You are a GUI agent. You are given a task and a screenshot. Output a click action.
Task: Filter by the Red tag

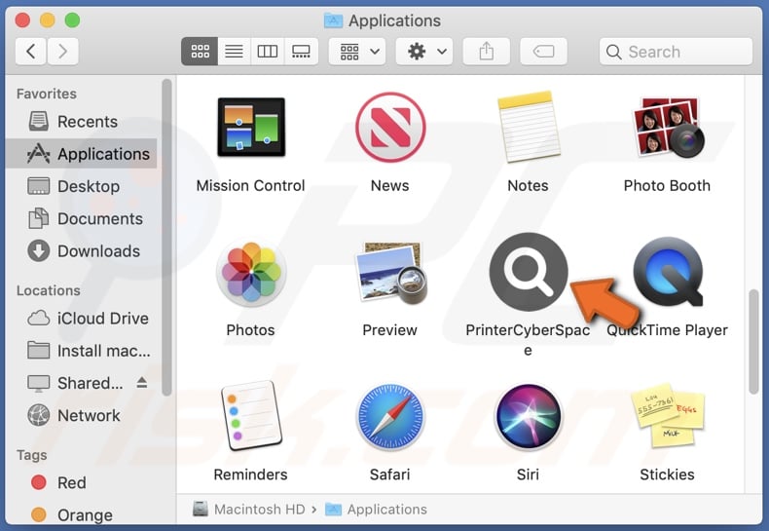click(82, 482)
